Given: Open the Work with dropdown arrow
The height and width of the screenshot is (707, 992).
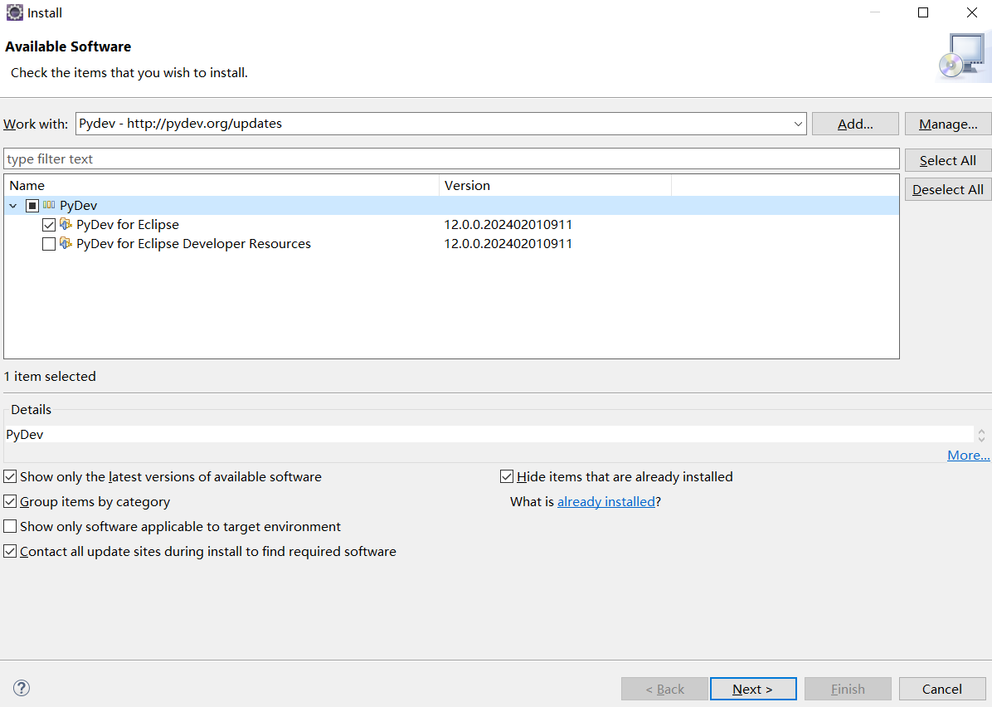Looking at the screenshot, I should tap(798, 124).
